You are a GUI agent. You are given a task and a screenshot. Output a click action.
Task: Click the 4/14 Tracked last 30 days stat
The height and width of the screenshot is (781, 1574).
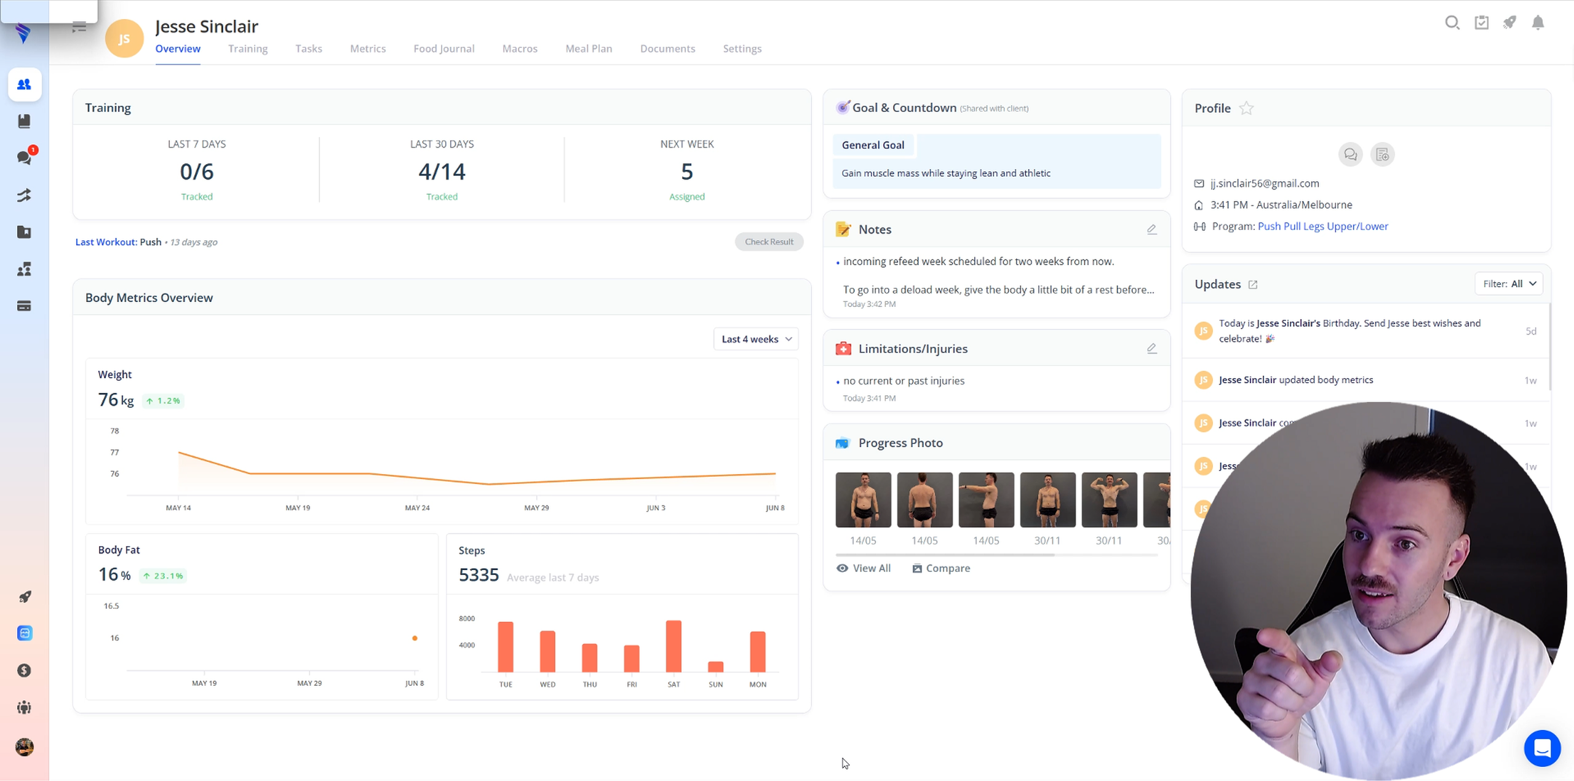tap(442, 172)
